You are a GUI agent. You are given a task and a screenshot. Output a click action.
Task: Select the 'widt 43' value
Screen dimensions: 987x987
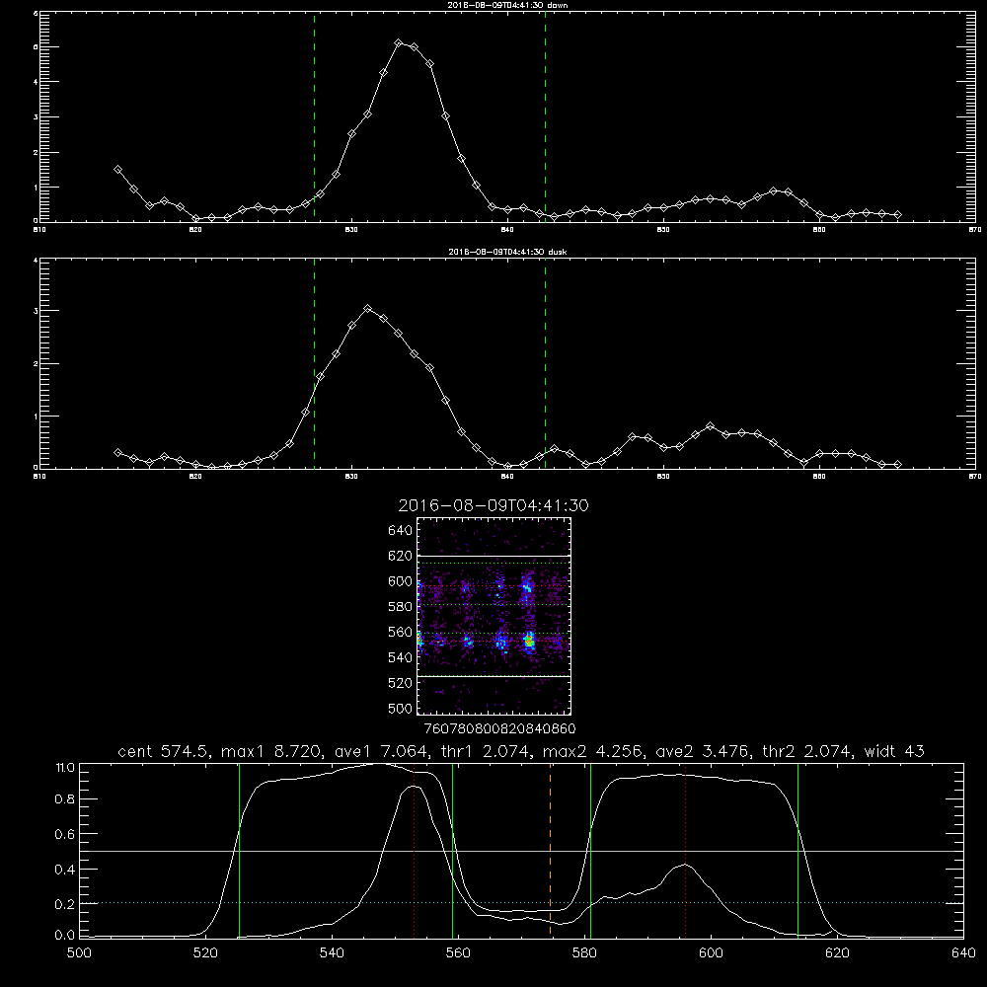click(894, 751)
